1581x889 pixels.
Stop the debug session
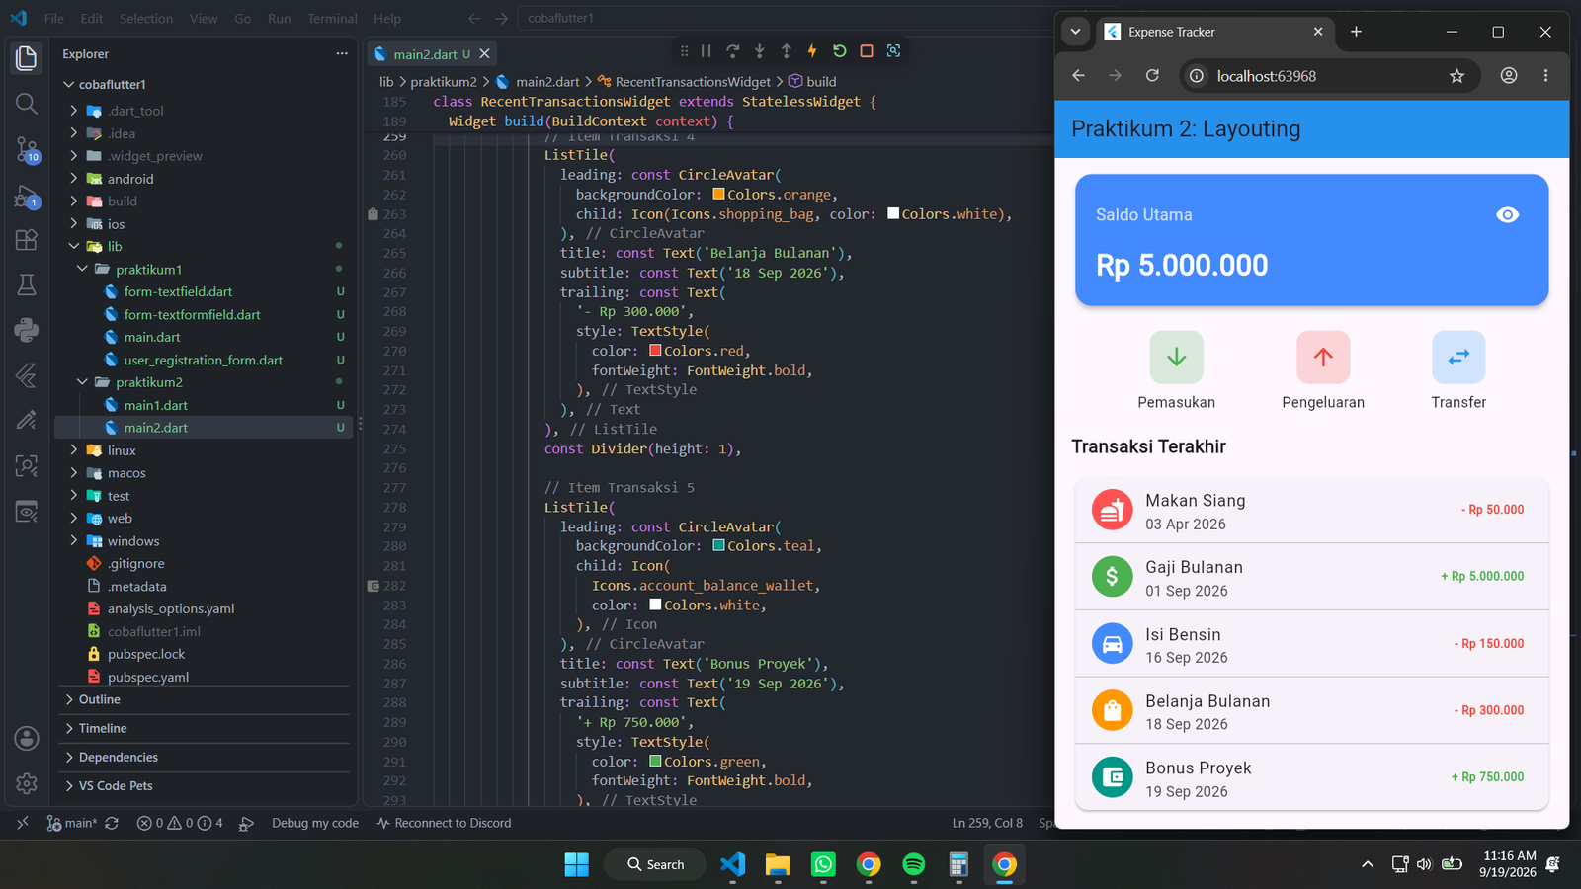pos(867,51)
